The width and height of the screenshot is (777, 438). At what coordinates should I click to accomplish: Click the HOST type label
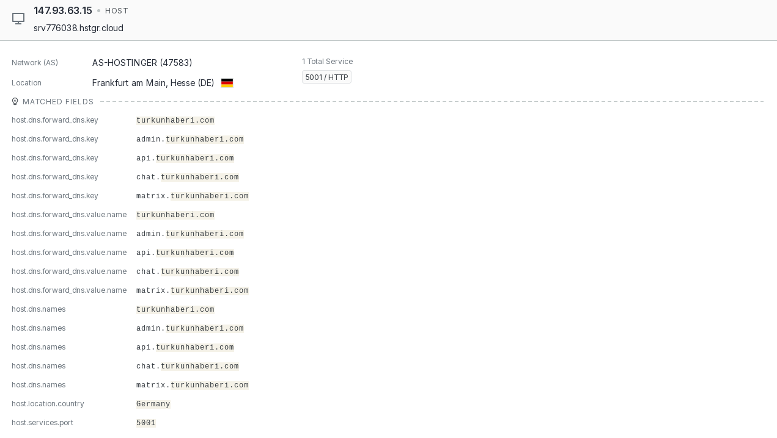tap(117, 11)
